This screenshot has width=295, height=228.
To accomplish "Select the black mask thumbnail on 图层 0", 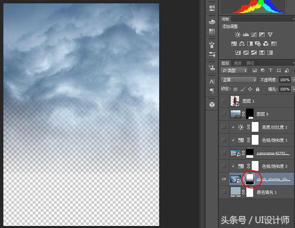I will point(250,113).
